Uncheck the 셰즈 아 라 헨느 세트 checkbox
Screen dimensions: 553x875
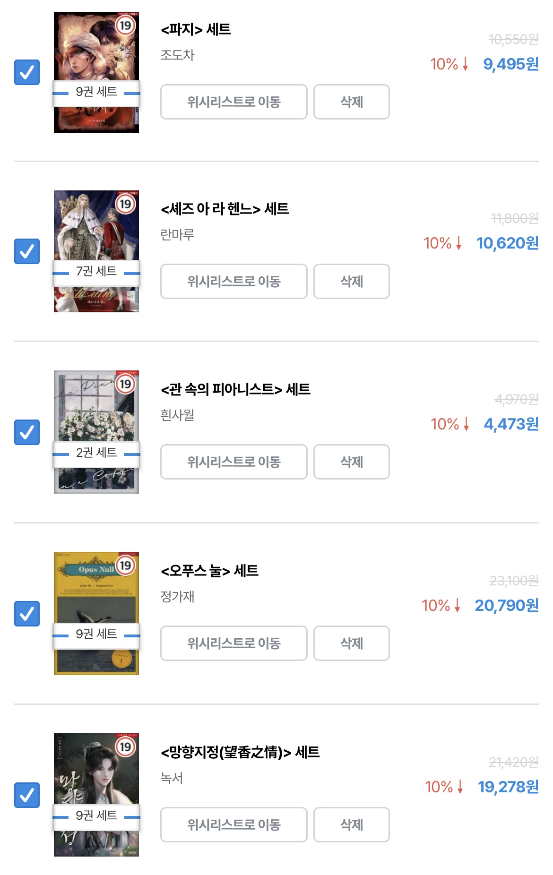27,251
